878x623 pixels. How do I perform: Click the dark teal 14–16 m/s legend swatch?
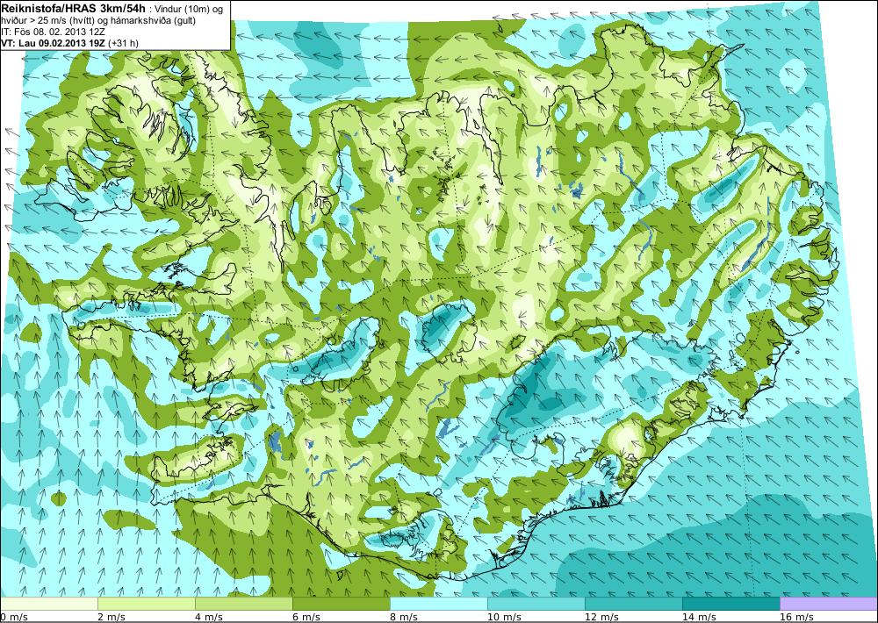(730, 604)
